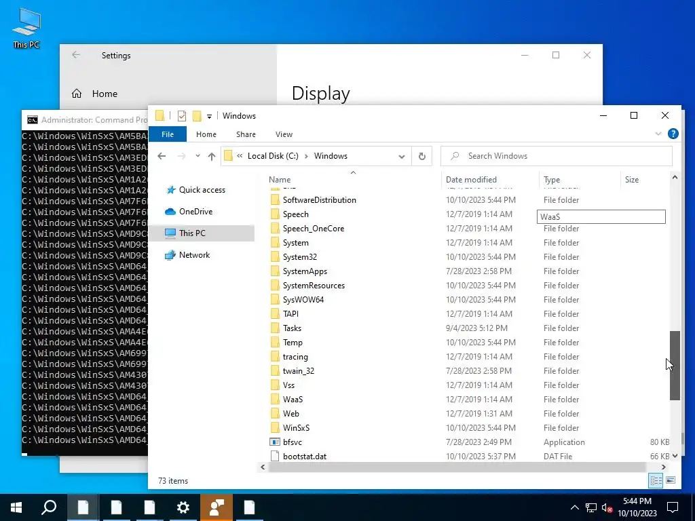Select the SysWOW64 folder icon
This screenshot has height=521, width=695.
tap(275, 300)
